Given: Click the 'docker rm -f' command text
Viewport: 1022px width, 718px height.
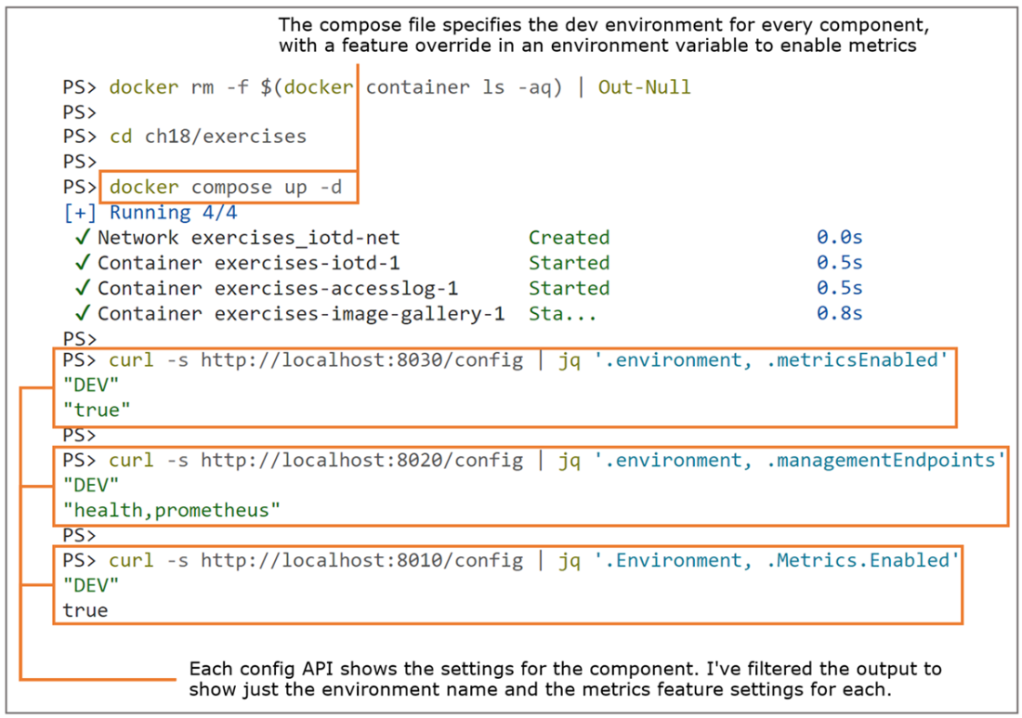Looking at the screenshot, I should coord(178,87).
